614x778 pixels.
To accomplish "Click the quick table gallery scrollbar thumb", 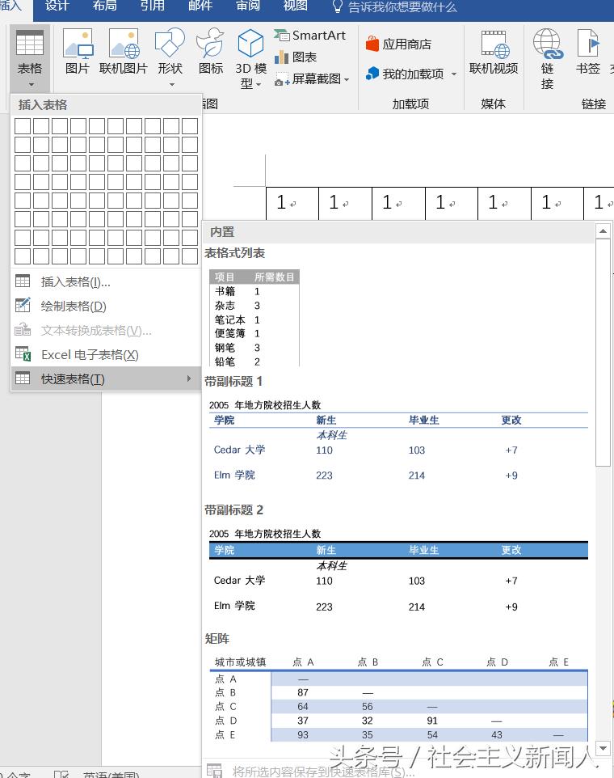I will 603,353.
